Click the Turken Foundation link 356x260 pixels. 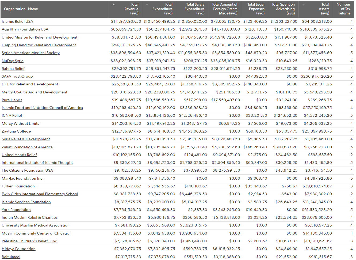[18, 186]
